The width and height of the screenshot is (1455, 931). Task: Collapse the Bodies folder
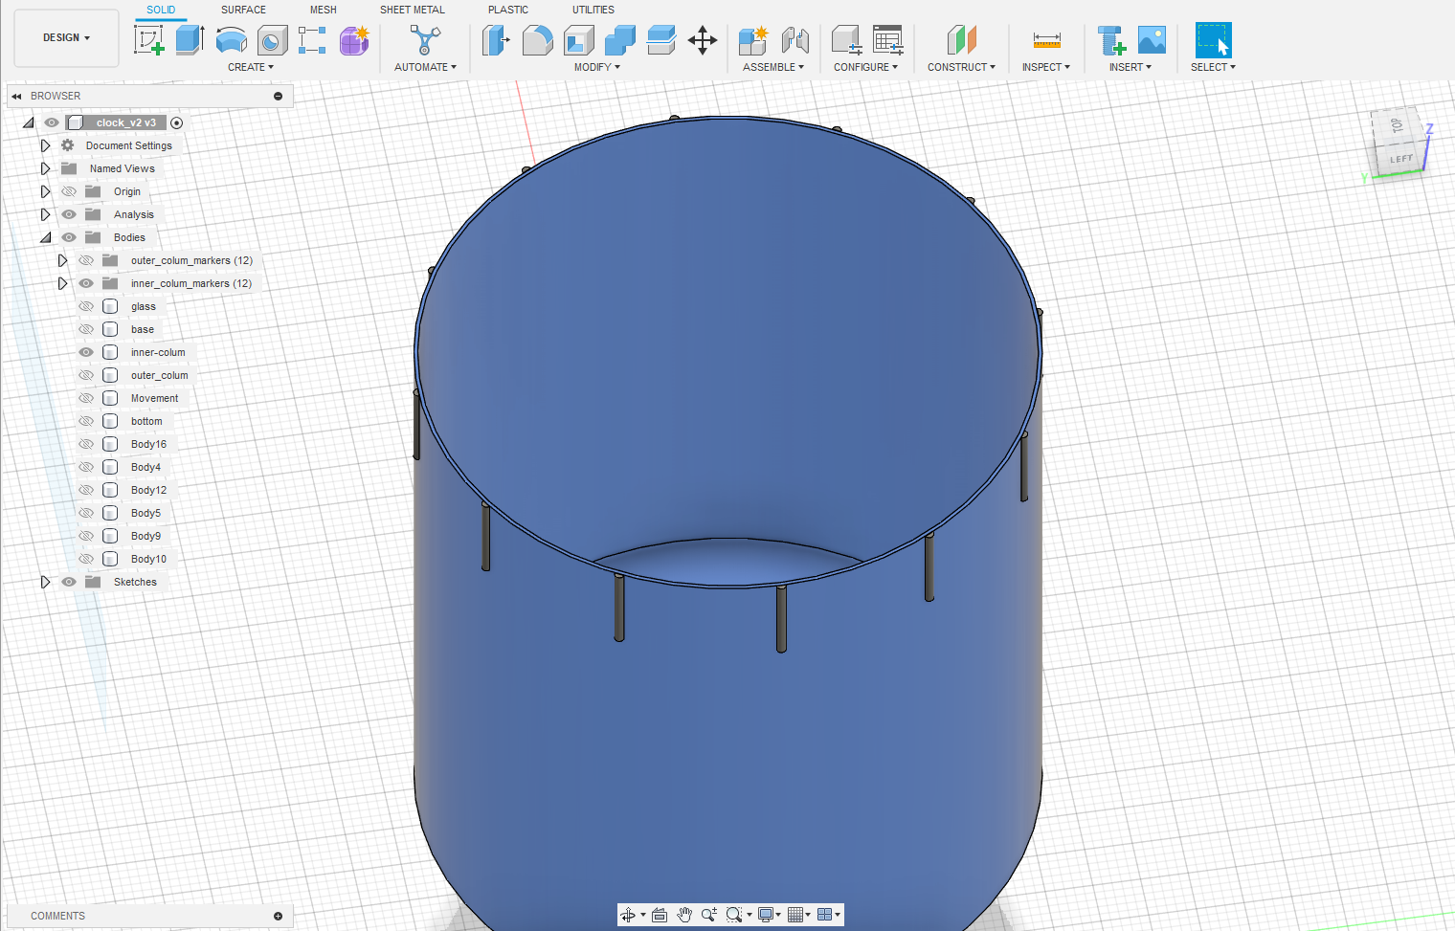click(45, 237)
